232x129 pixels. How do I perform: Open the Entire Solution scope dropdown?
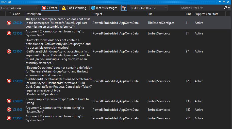[x=19, y=8]
